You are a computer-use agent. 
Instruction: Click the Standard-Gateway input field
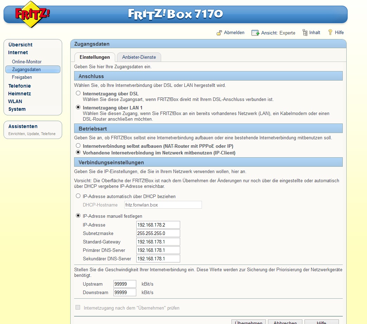coord(158,242)
